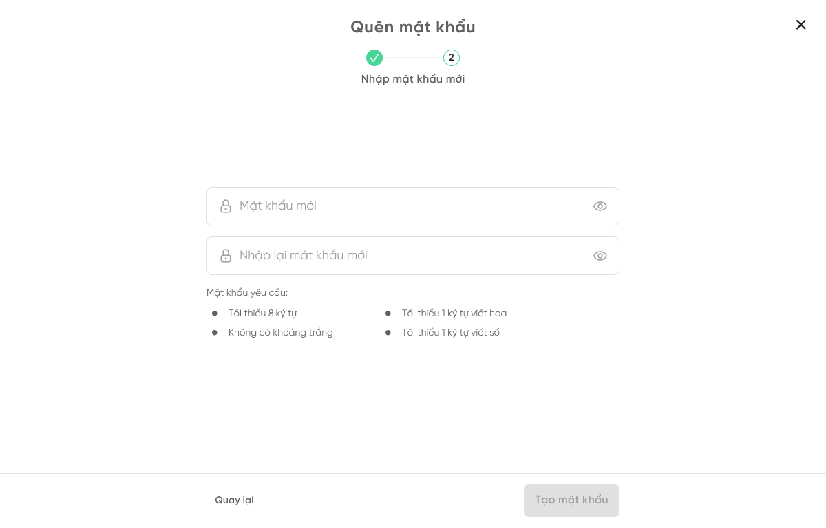826x528 pixels.
Task: Click the bullet beside 'Không có khoảng trắng'
Action: pos(214,332)
